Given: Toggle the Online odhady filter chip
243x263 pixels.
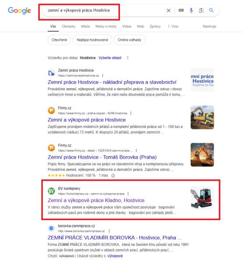Looking at the screenshot, I should point(130,40).
